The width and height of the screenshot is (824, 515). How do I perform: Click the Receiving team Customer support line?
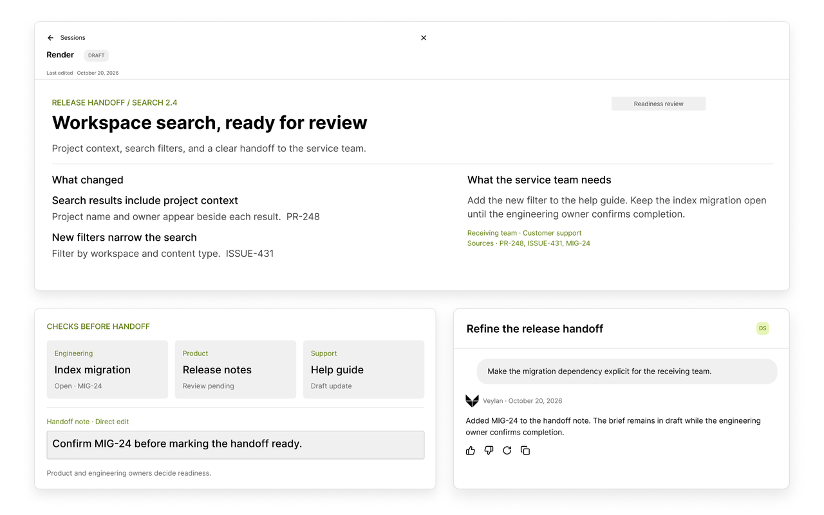[x=524, y=233]
